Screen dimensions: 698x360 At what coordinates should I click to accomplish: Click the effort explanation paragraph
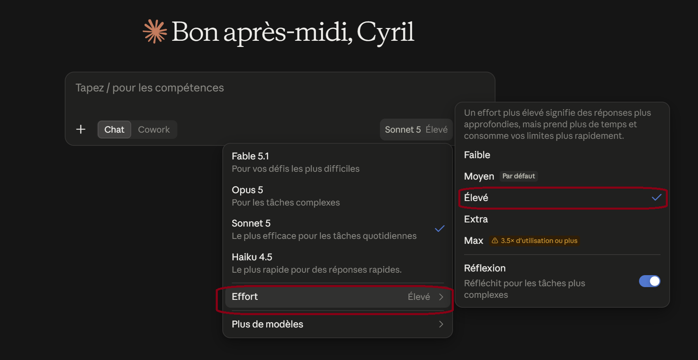557,124
